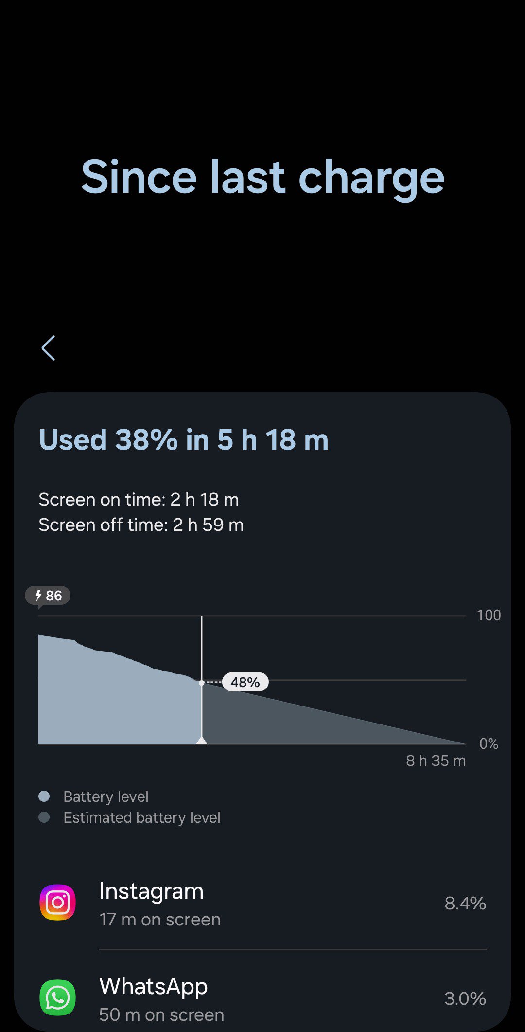Click the Battery level legend dot
This screenshot has height=1032, width=525.
pyautogui.click(x=44, y=797)
